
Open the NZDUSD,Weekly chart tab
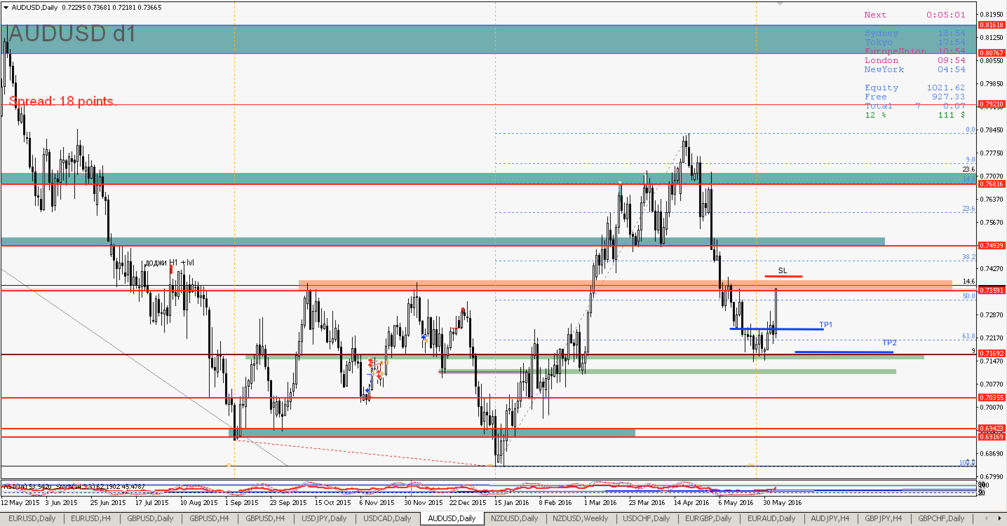[581, 519]
